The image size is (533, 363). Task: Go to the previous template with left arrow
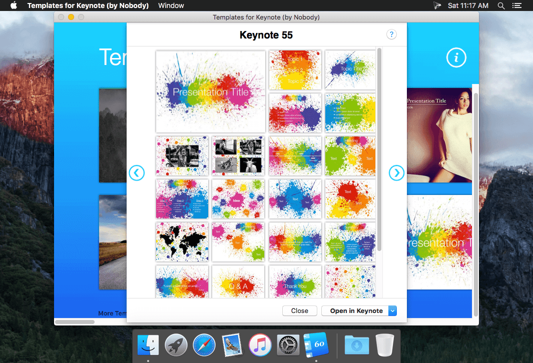click(137, 173)
